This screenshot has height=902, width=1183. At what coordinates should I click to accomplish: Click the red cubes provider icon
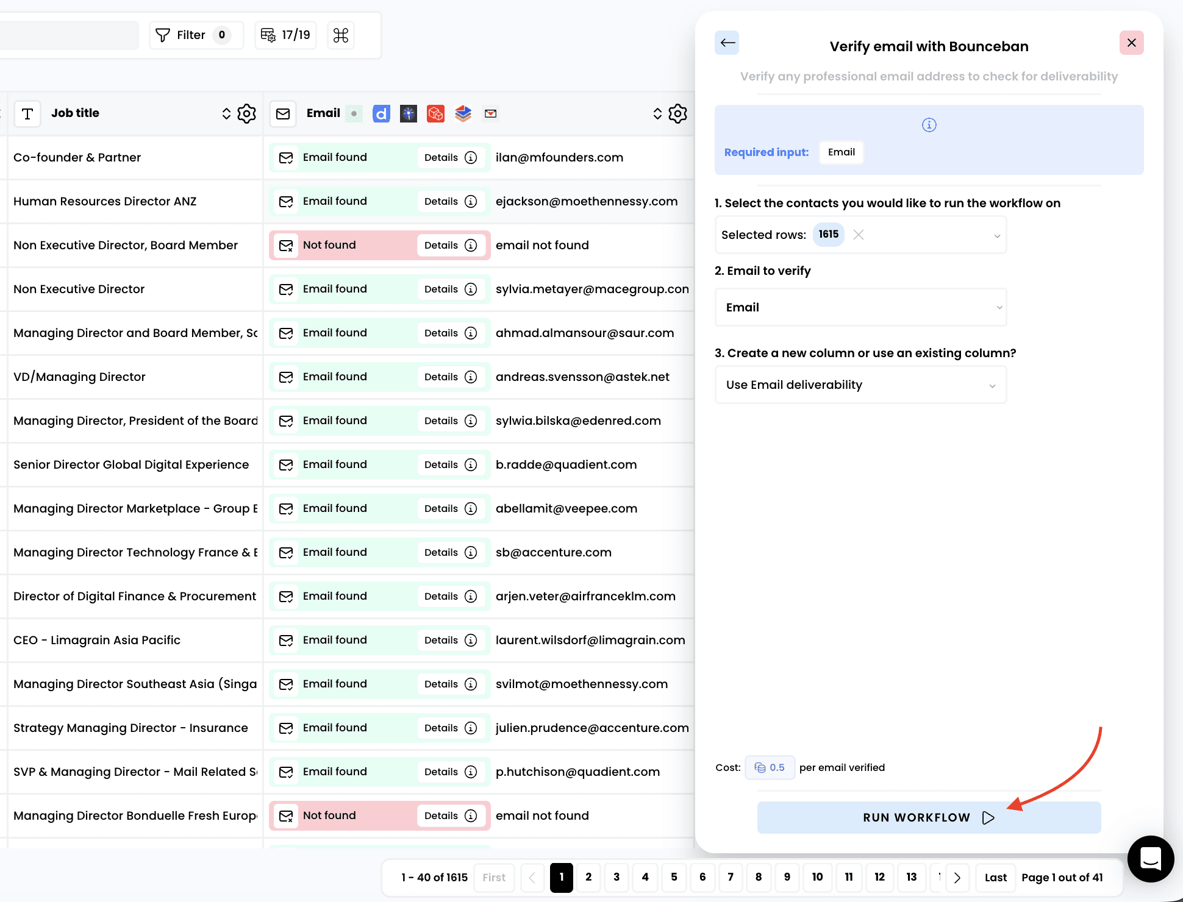click(x=435, y=113)
